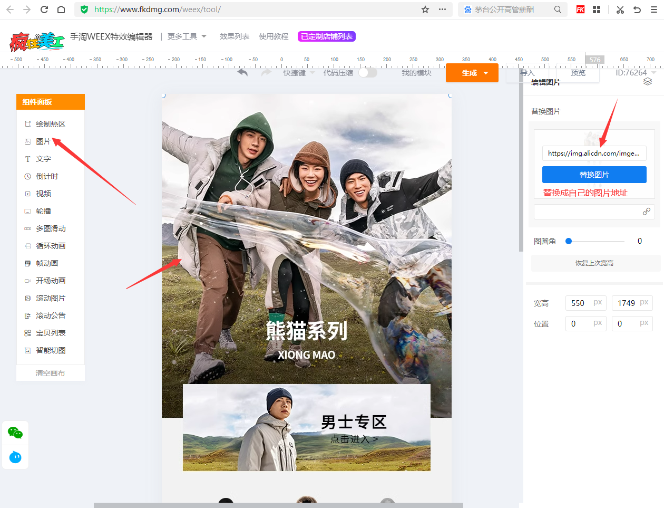Click link chain icon in URL field
Viewport: 664px width, 508px height.
point(647,212)
